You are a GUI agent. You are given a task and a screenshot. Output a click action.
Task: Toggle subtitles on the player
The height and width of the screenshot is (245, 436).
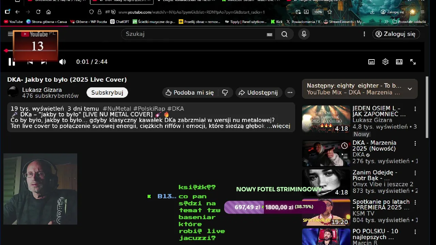point(372,62)
